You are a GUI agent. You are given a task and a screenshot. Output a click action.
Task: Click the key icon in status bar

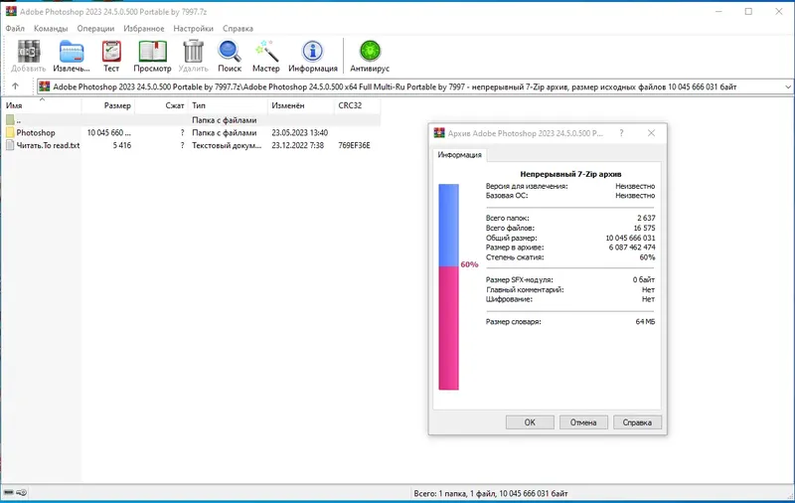pos(22,492)
